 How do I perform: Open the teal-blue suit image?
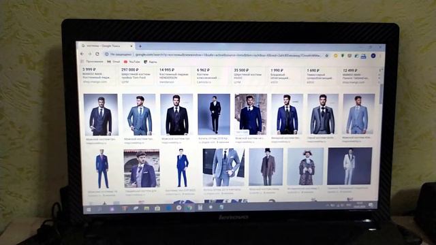[x=139, y=114]
